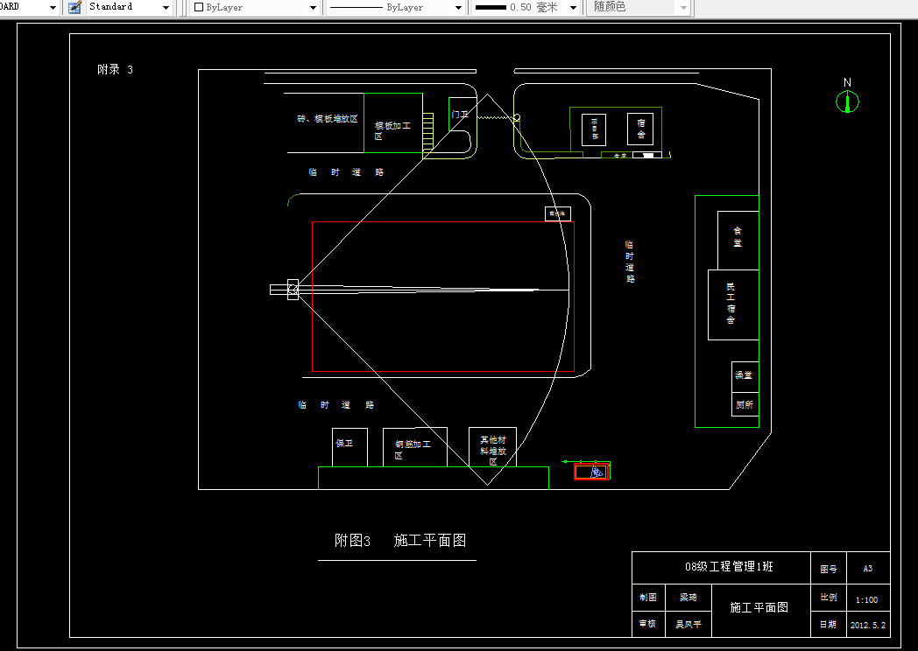Select the staircase symbol beside 模板加工区
Screen dimensions: 918x651
click(428, 131)
